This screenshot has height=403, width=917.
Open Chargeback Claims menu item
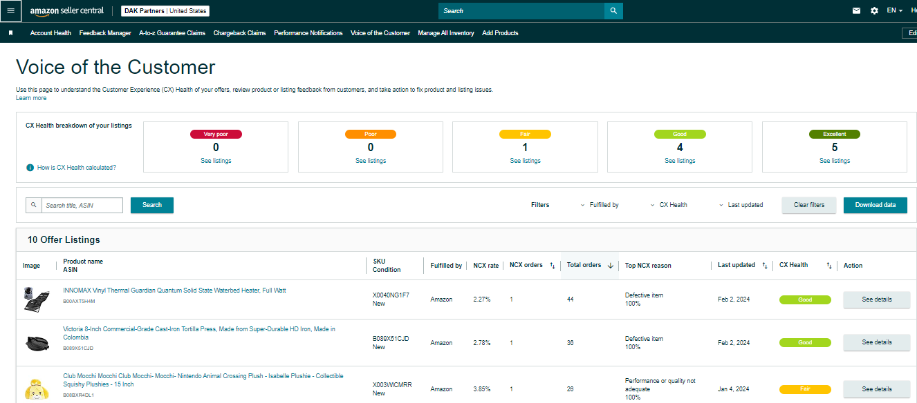[x=239, y=33]
